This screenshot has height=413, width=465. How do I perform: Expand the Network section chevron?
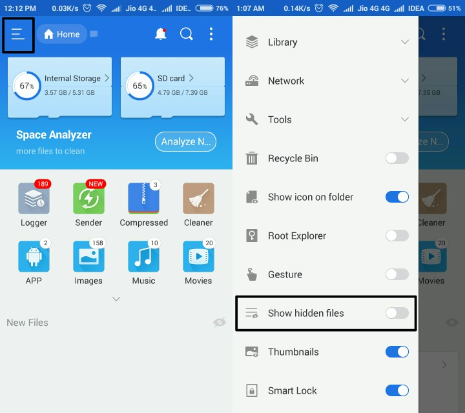[x=405, y=81]
